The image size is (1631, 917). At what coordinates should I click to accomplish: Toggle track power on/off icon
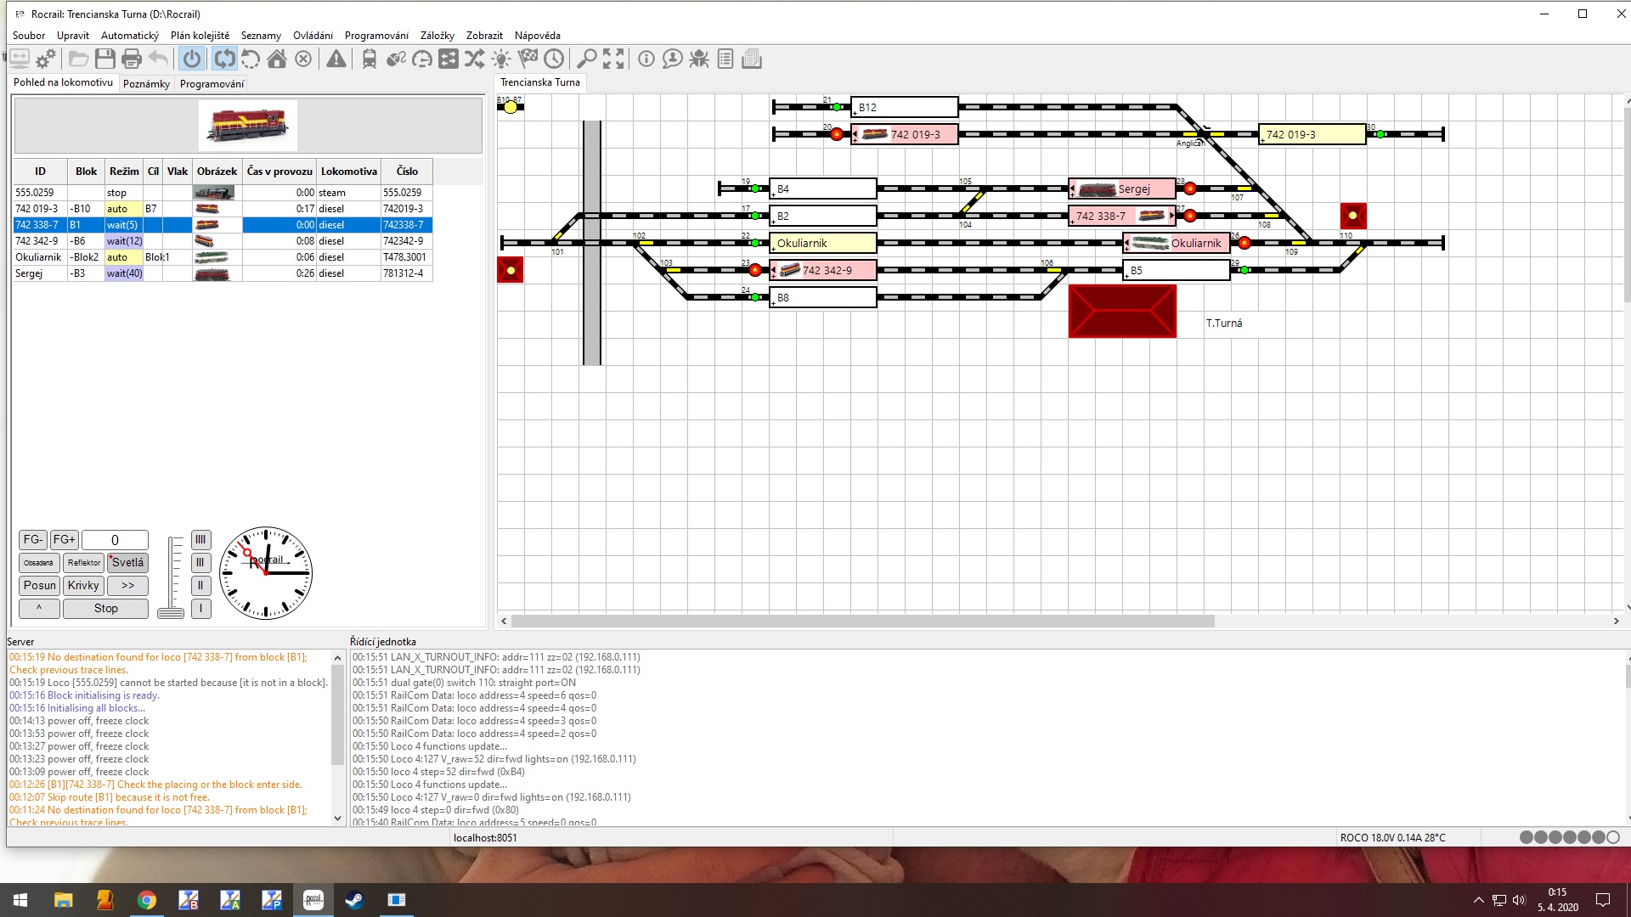click(192, 59)
